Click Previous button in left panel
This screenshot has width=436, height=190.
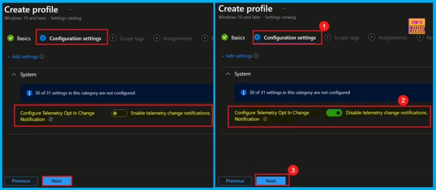[21, 181]
